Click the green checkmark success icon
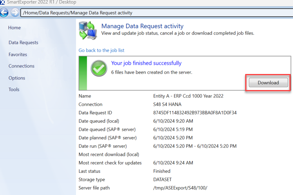 pos(99,69)
